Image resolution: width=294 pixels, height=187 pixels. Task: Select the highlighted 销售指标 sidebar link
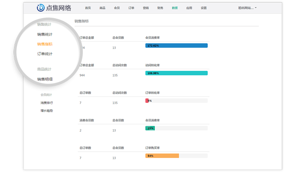45,44
